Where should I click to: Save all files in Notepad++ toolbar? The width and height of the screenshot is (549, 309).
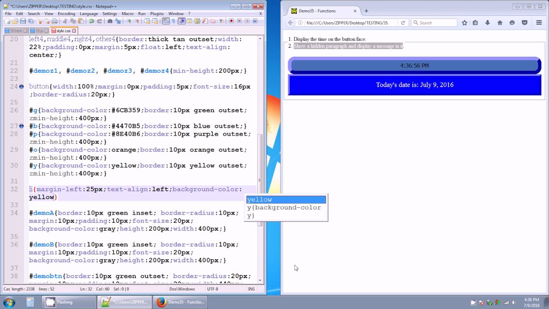pos(30,21)
